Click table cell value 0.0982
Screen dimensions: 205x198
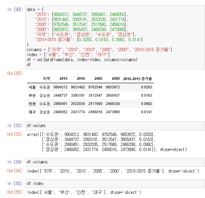click(147, 104)
